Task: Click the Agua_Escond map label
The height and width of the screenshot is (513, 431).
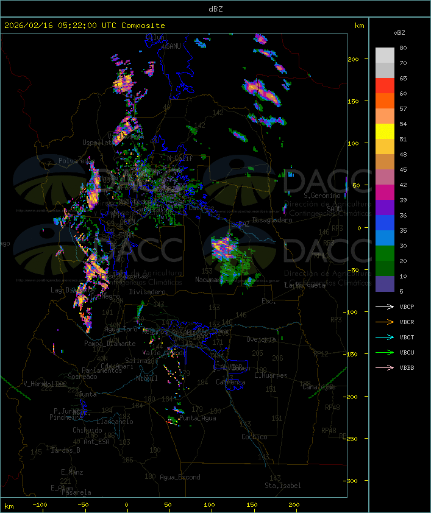Action: tap(180, 477)
